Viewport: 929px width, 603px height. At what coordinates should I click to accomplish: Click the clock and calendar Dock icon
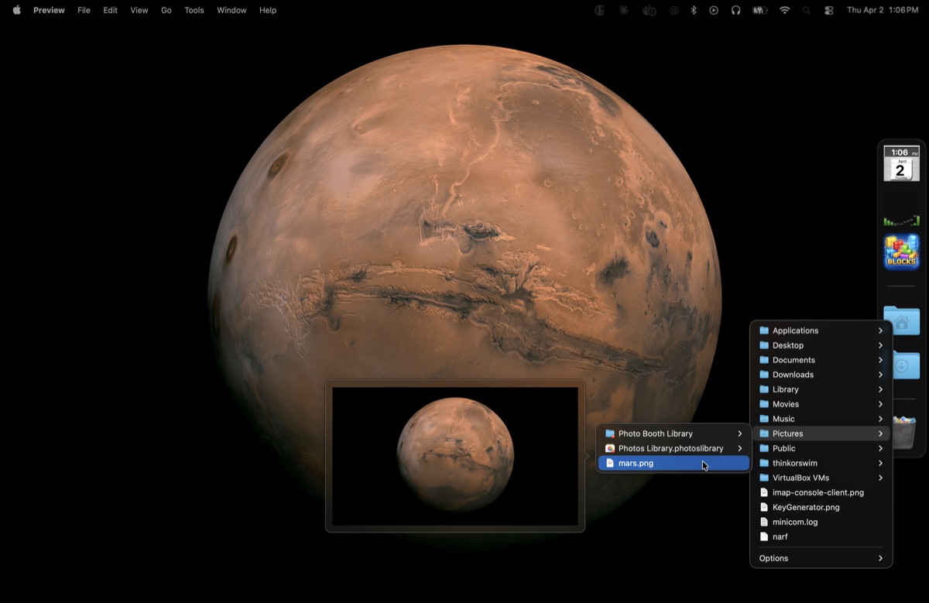[x=901, y=163]
